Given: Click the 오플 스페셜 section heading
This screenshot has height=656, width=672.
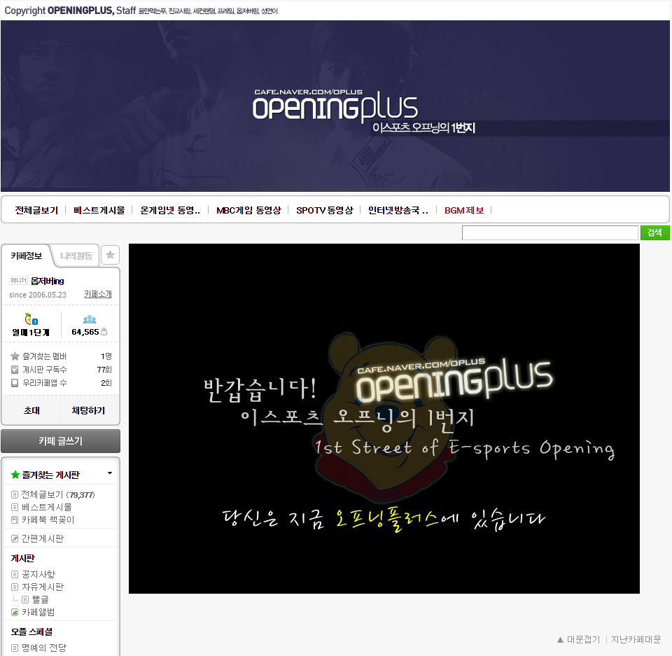Looking at the screenshot, I should coord(31,631).
